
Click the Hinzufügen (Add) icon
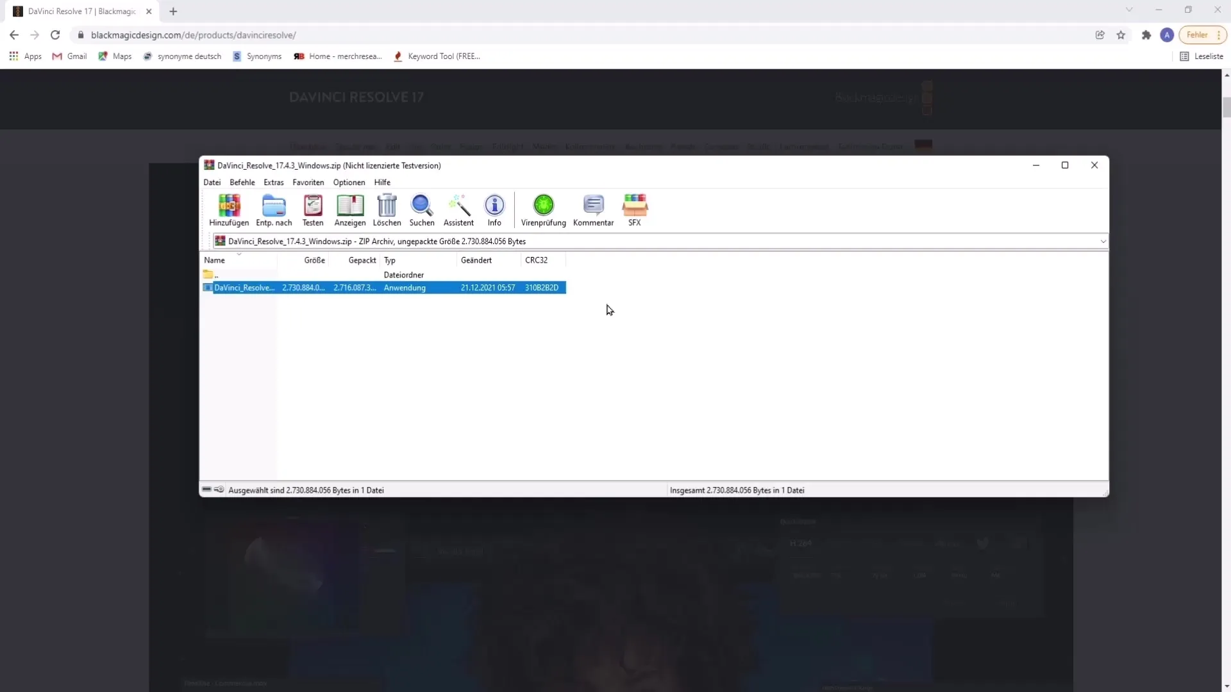coord(229,210)
